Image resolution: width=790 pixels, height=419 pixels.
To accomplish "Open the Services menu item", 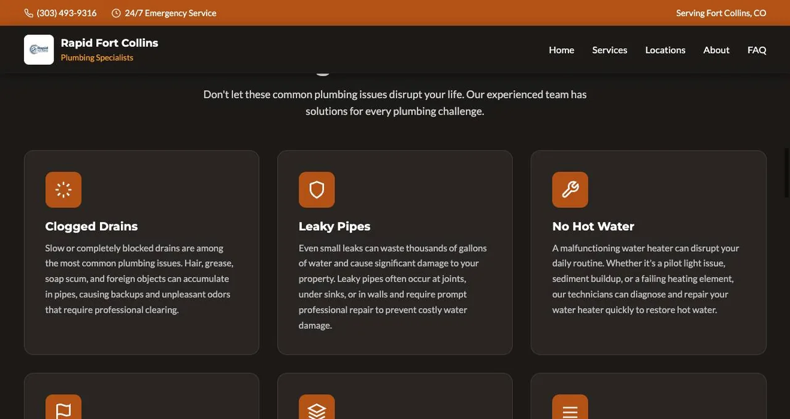I will (610, 50).
